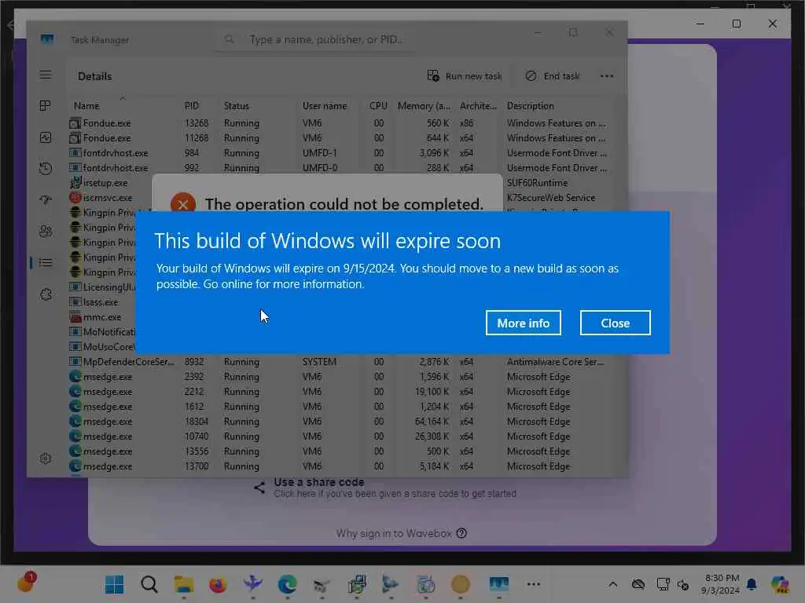Select Fondue.exe row with PID 13268
The height and width of the screenshot is (603, 805).
pyautogui.click(x=339, y=123)
